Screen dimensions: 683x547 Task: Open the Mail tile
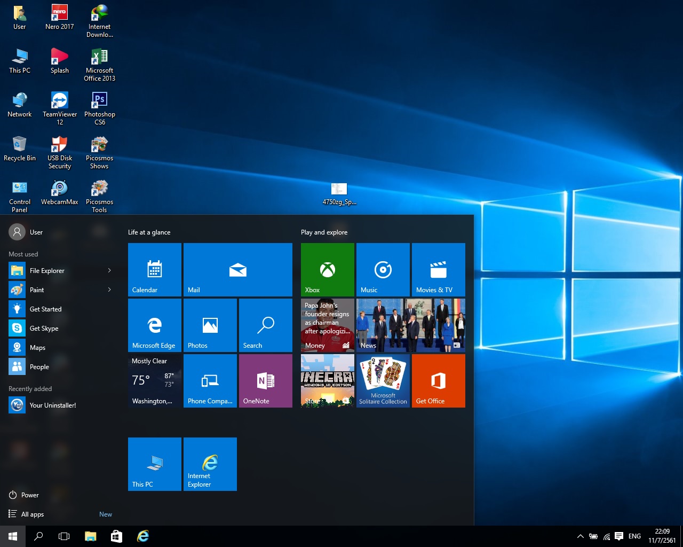tap(238, 270)
